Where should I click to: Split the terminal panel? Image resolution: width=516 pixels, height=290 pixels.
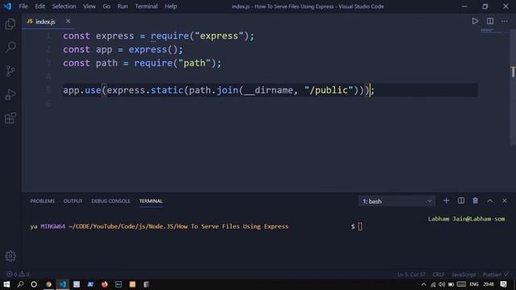coord(460,201)
